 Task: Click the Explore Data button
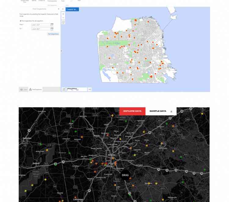132,111
